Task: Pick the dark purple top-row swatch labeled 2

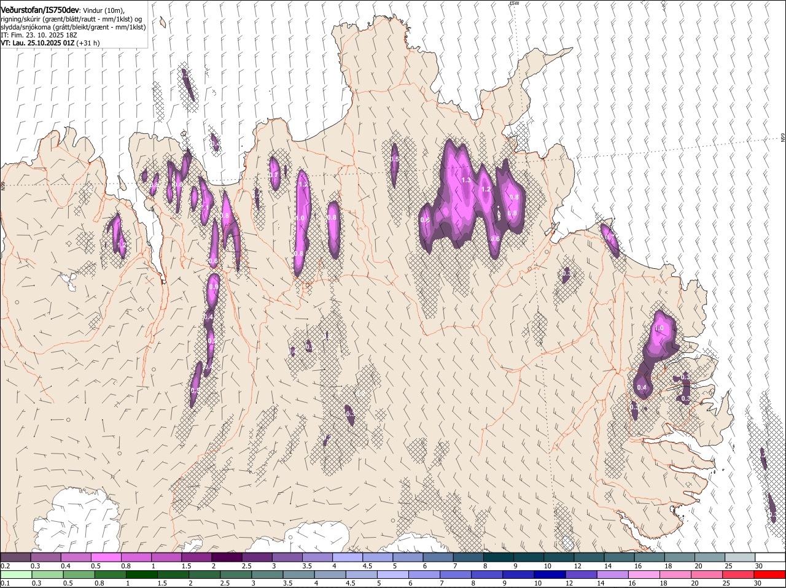Action: 227,557
